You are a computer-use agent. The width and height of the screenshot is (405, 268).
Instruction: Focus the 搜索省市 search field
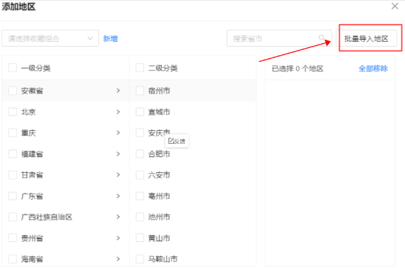tap(279, 38)
